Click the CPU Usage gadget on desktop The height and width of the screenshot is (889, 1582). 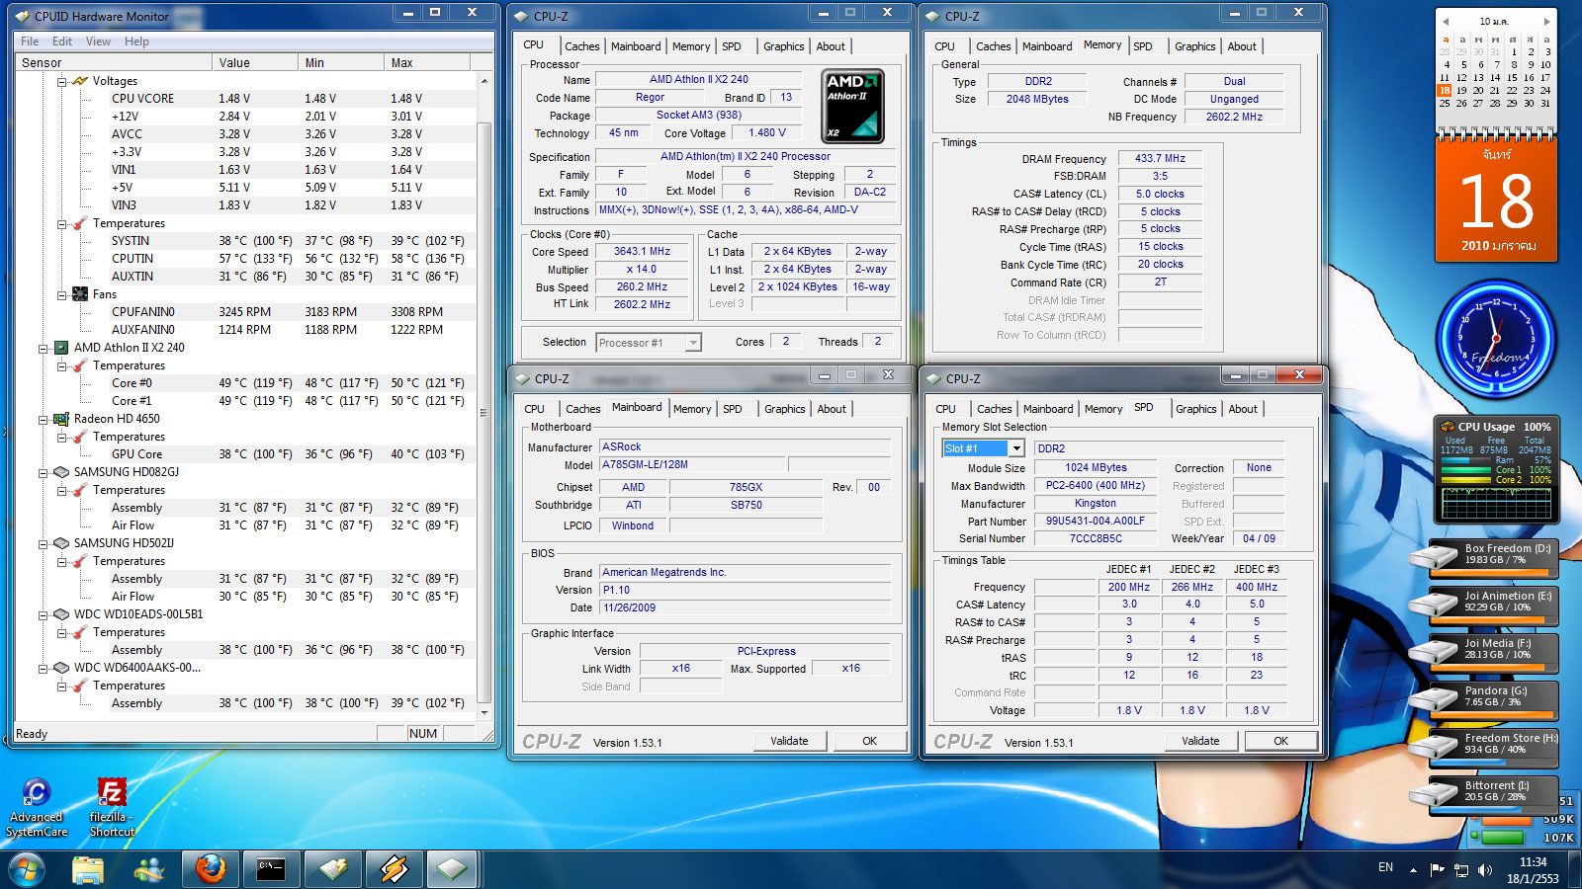click(x=1496, y=470)
